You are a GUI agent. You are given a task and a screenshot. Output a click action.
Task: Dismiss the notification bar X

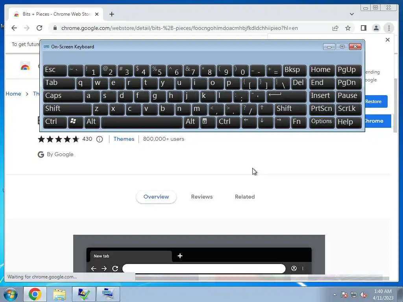pos(388,40)
